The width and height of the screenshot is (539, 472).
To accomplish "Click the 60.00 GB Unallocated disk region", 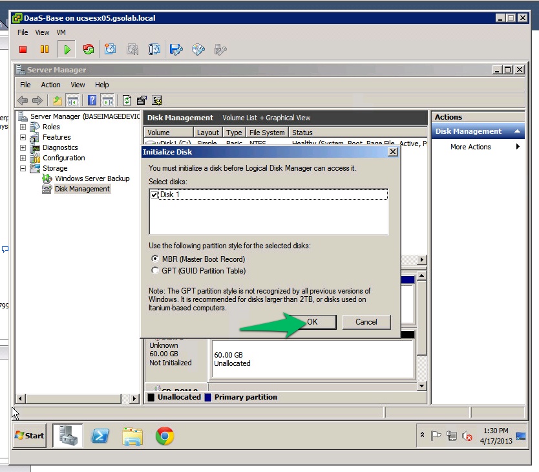I will click(313, 359).
